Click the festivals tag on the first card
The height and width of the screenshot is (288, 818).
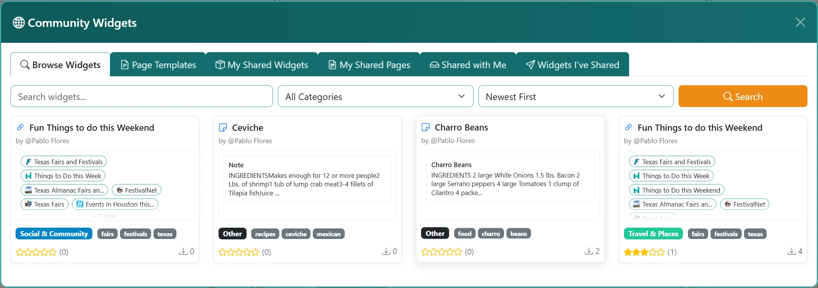[136, 234]
